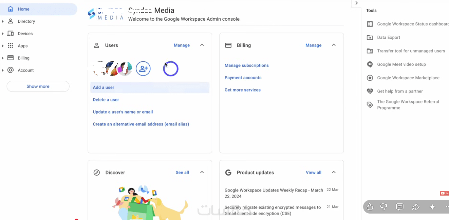This screenshot has height=220, width=449.
Task: Click the partner handshake heart icon
Action: [x=370, y=91]
